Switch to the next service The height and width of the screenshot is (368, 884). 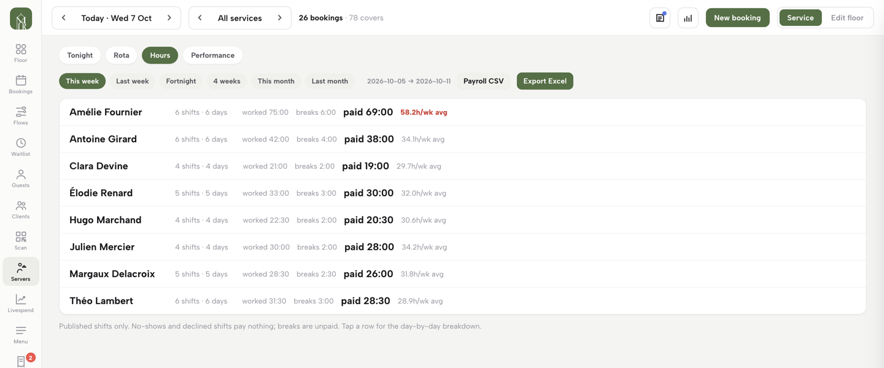click(280, 18)
